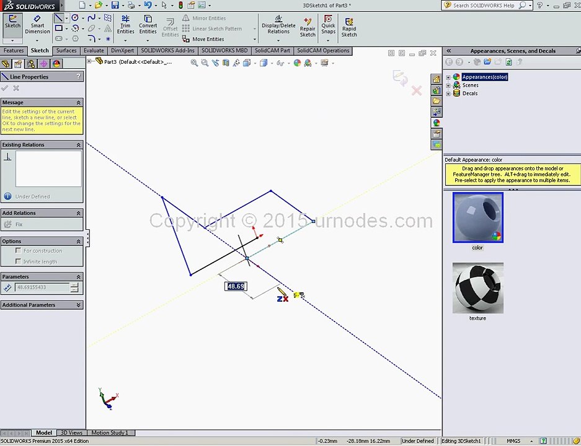
Task: Select Decals in the appearances tree
Action: 470,94
